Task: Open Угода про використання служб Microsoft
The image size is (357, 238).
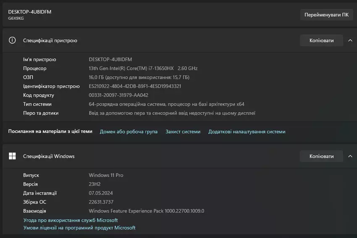Action: (71, 220)
